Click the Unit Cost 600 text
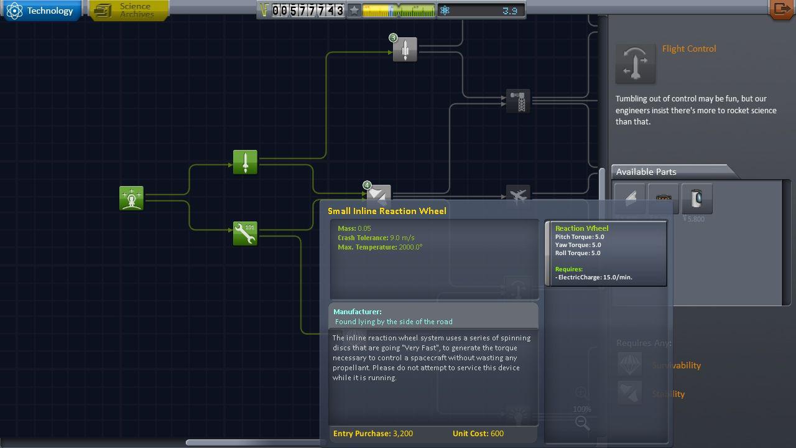The image size is (796, 448). click(x=478, y=433)
